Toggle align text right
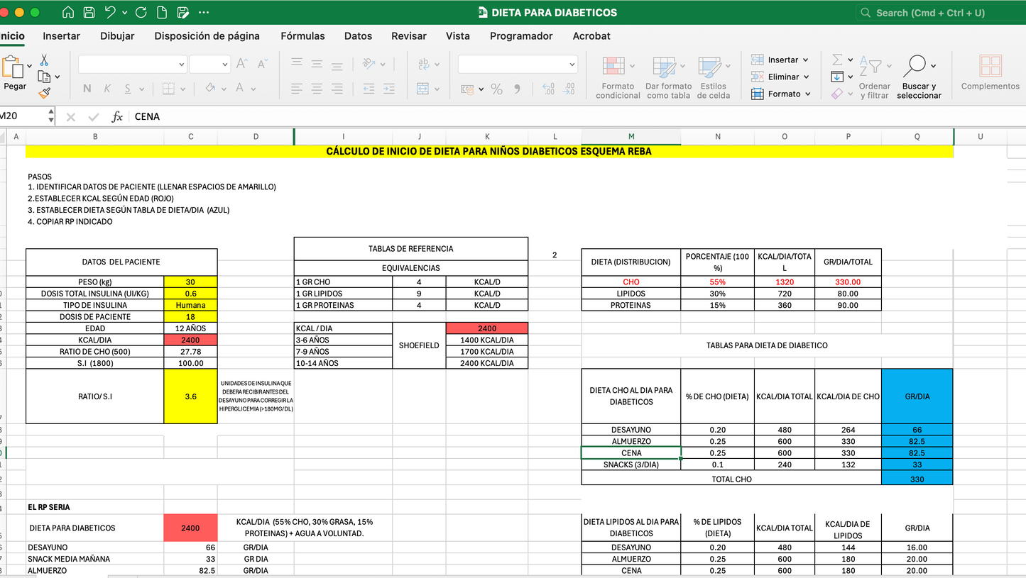Viewport: 1026px width, 578px height. click(x=337, y=89)
